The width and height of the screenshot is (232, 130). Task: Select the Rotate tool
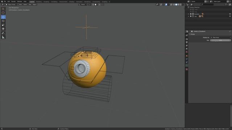[x=3, y=21]
